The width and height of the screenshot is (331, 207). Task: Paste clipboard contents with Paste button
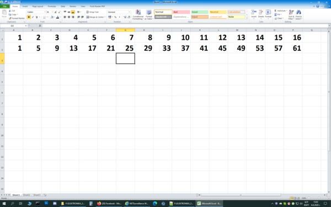[4, 14]
